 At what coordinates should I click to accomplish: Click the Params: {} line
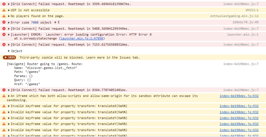click(23, 76)
